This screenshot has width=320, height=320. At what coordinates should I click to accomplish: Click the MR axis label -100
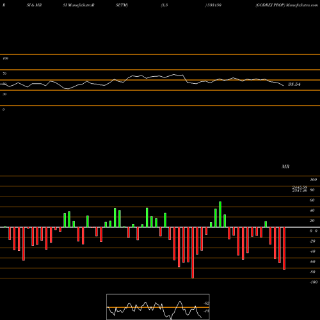313,282
